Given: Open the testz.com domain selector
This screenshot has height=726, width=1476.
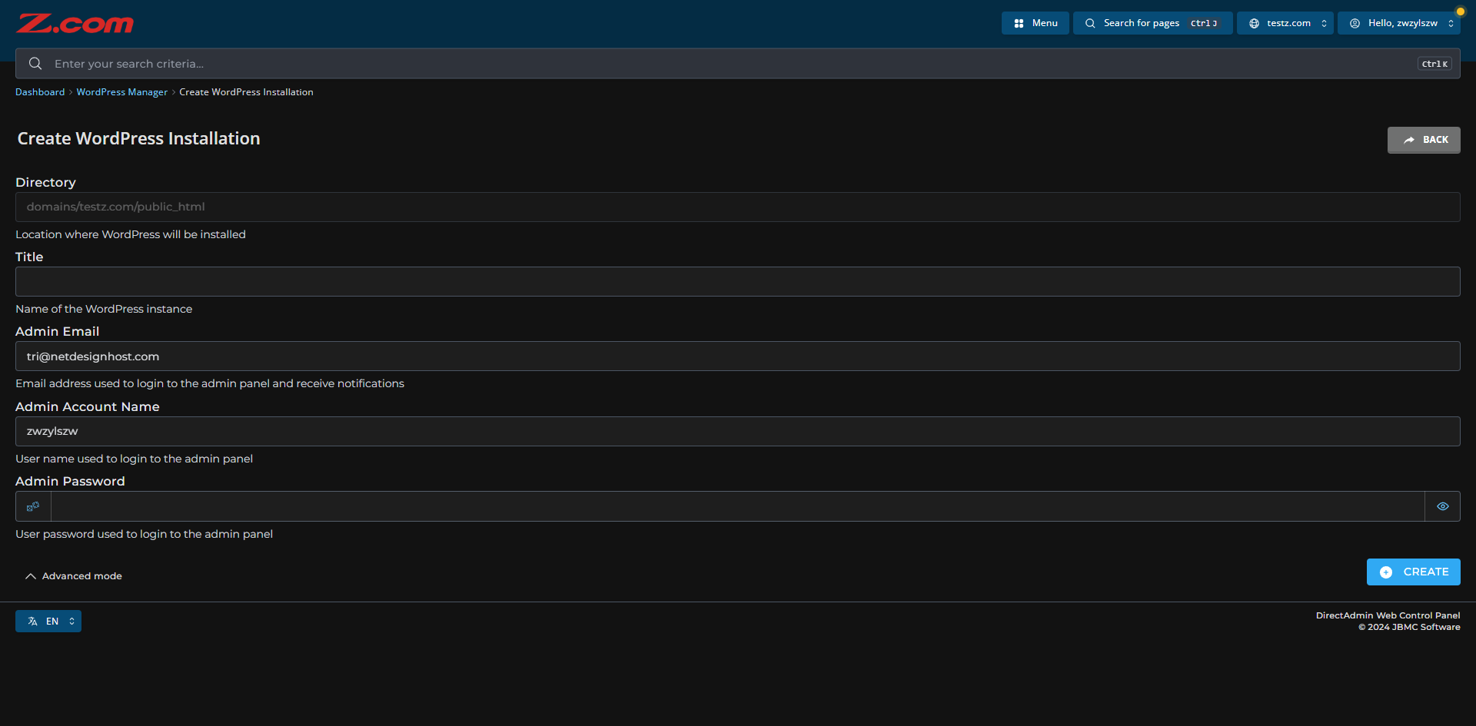Looking at the screenshot, I should [1285, 23].
